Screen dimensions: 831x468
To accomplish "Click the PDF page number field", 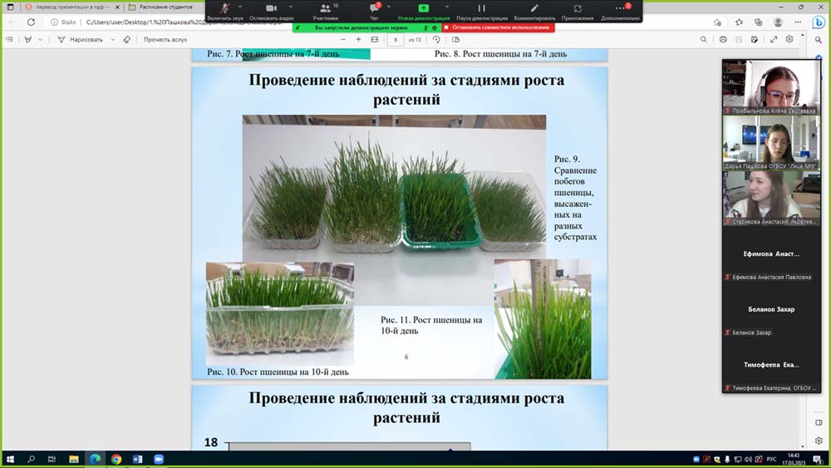I will pyautogui.click(x=396, y=39).
